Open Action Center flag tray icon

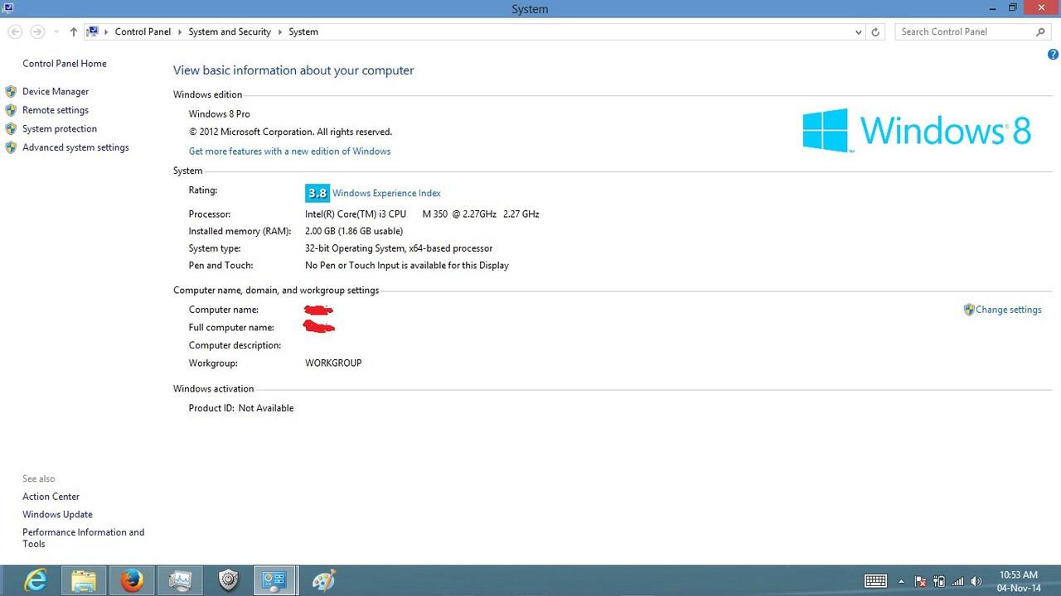(x=920, y=581)
